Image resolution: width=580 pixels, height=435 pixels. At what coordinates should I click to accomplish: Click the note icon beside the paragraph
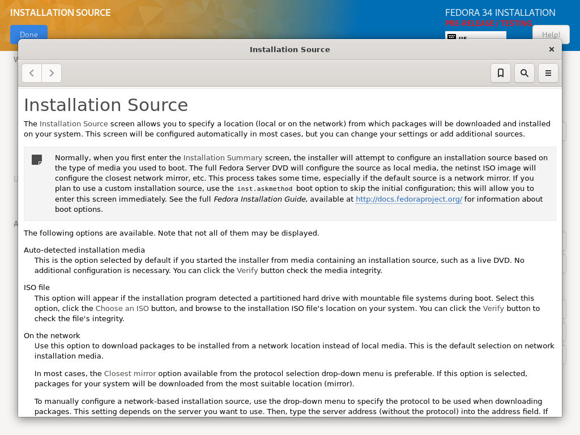37,160
